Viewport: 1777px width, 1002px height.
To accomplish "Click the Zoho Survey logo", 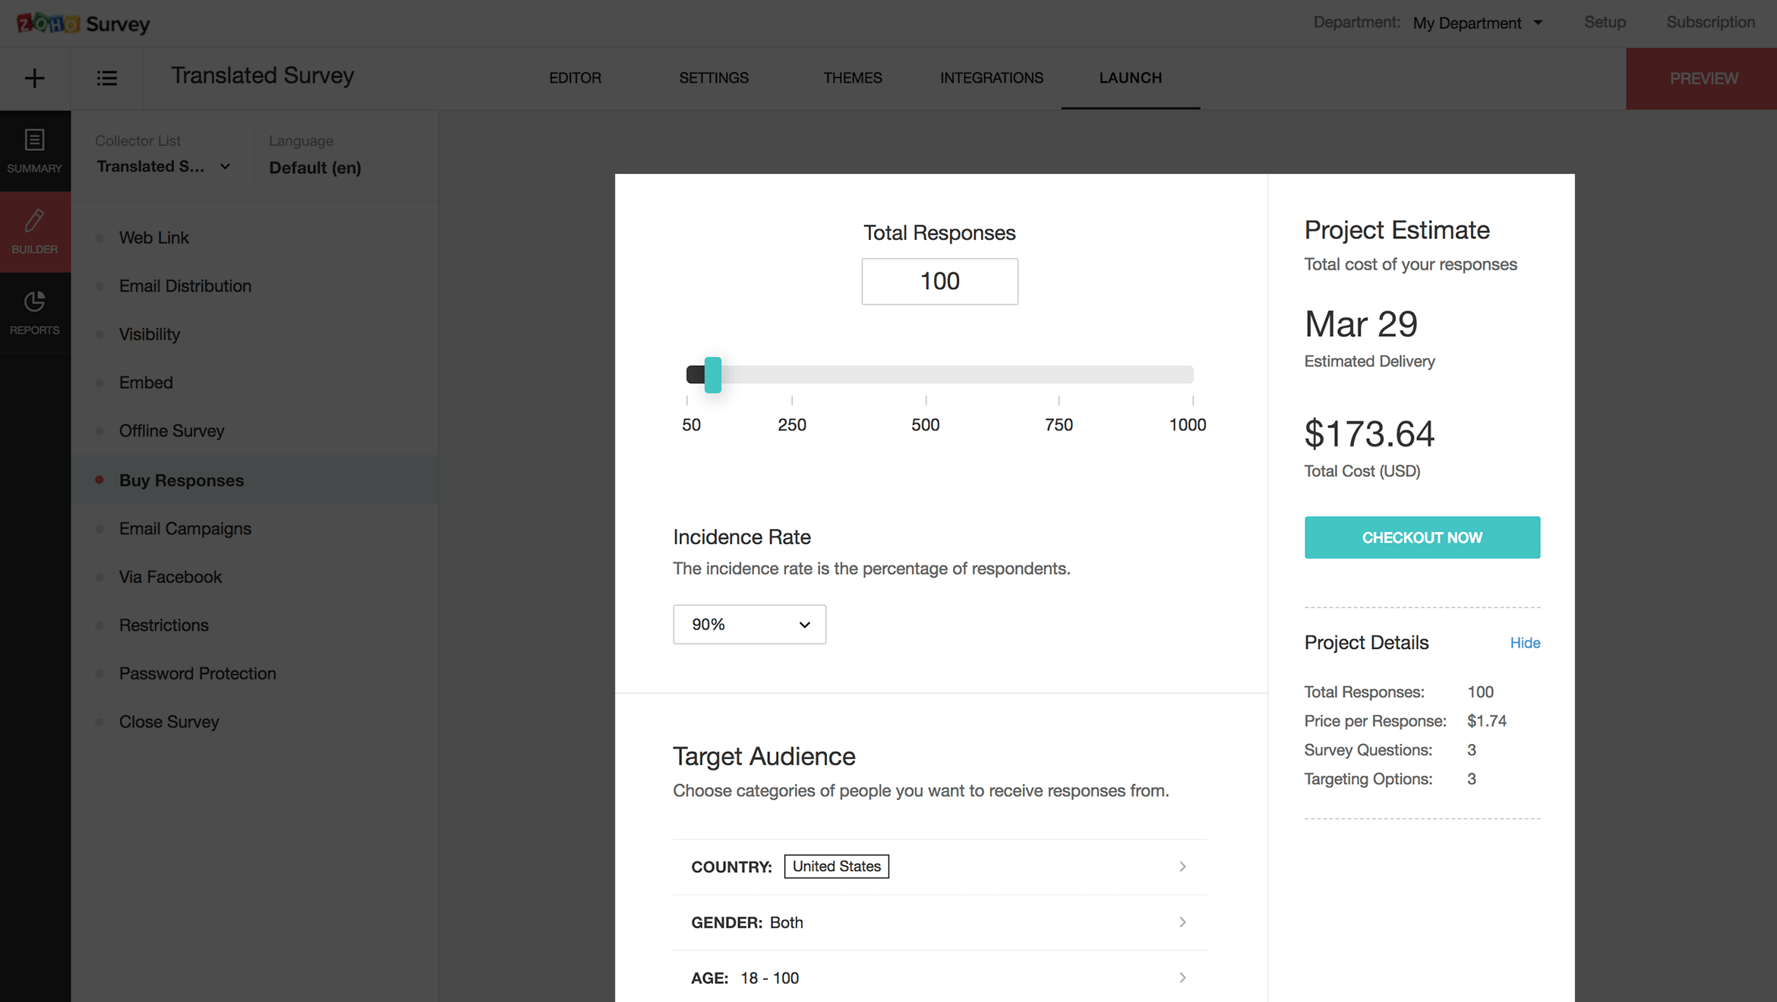I will [84, 24].
